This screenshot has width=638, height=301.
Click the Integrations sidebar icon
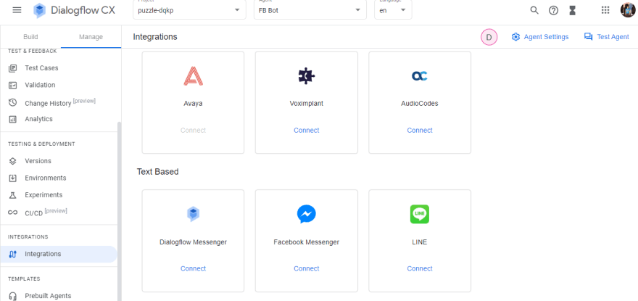(x=12, y=254)
